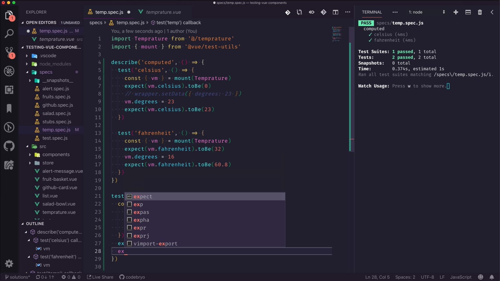
Task: Click the second diamond git toolbar icon
Action: [323, 12]
